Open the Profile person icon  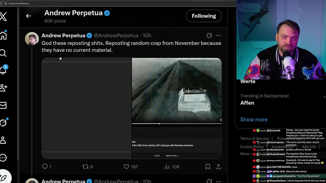click(x=3, y=140)
